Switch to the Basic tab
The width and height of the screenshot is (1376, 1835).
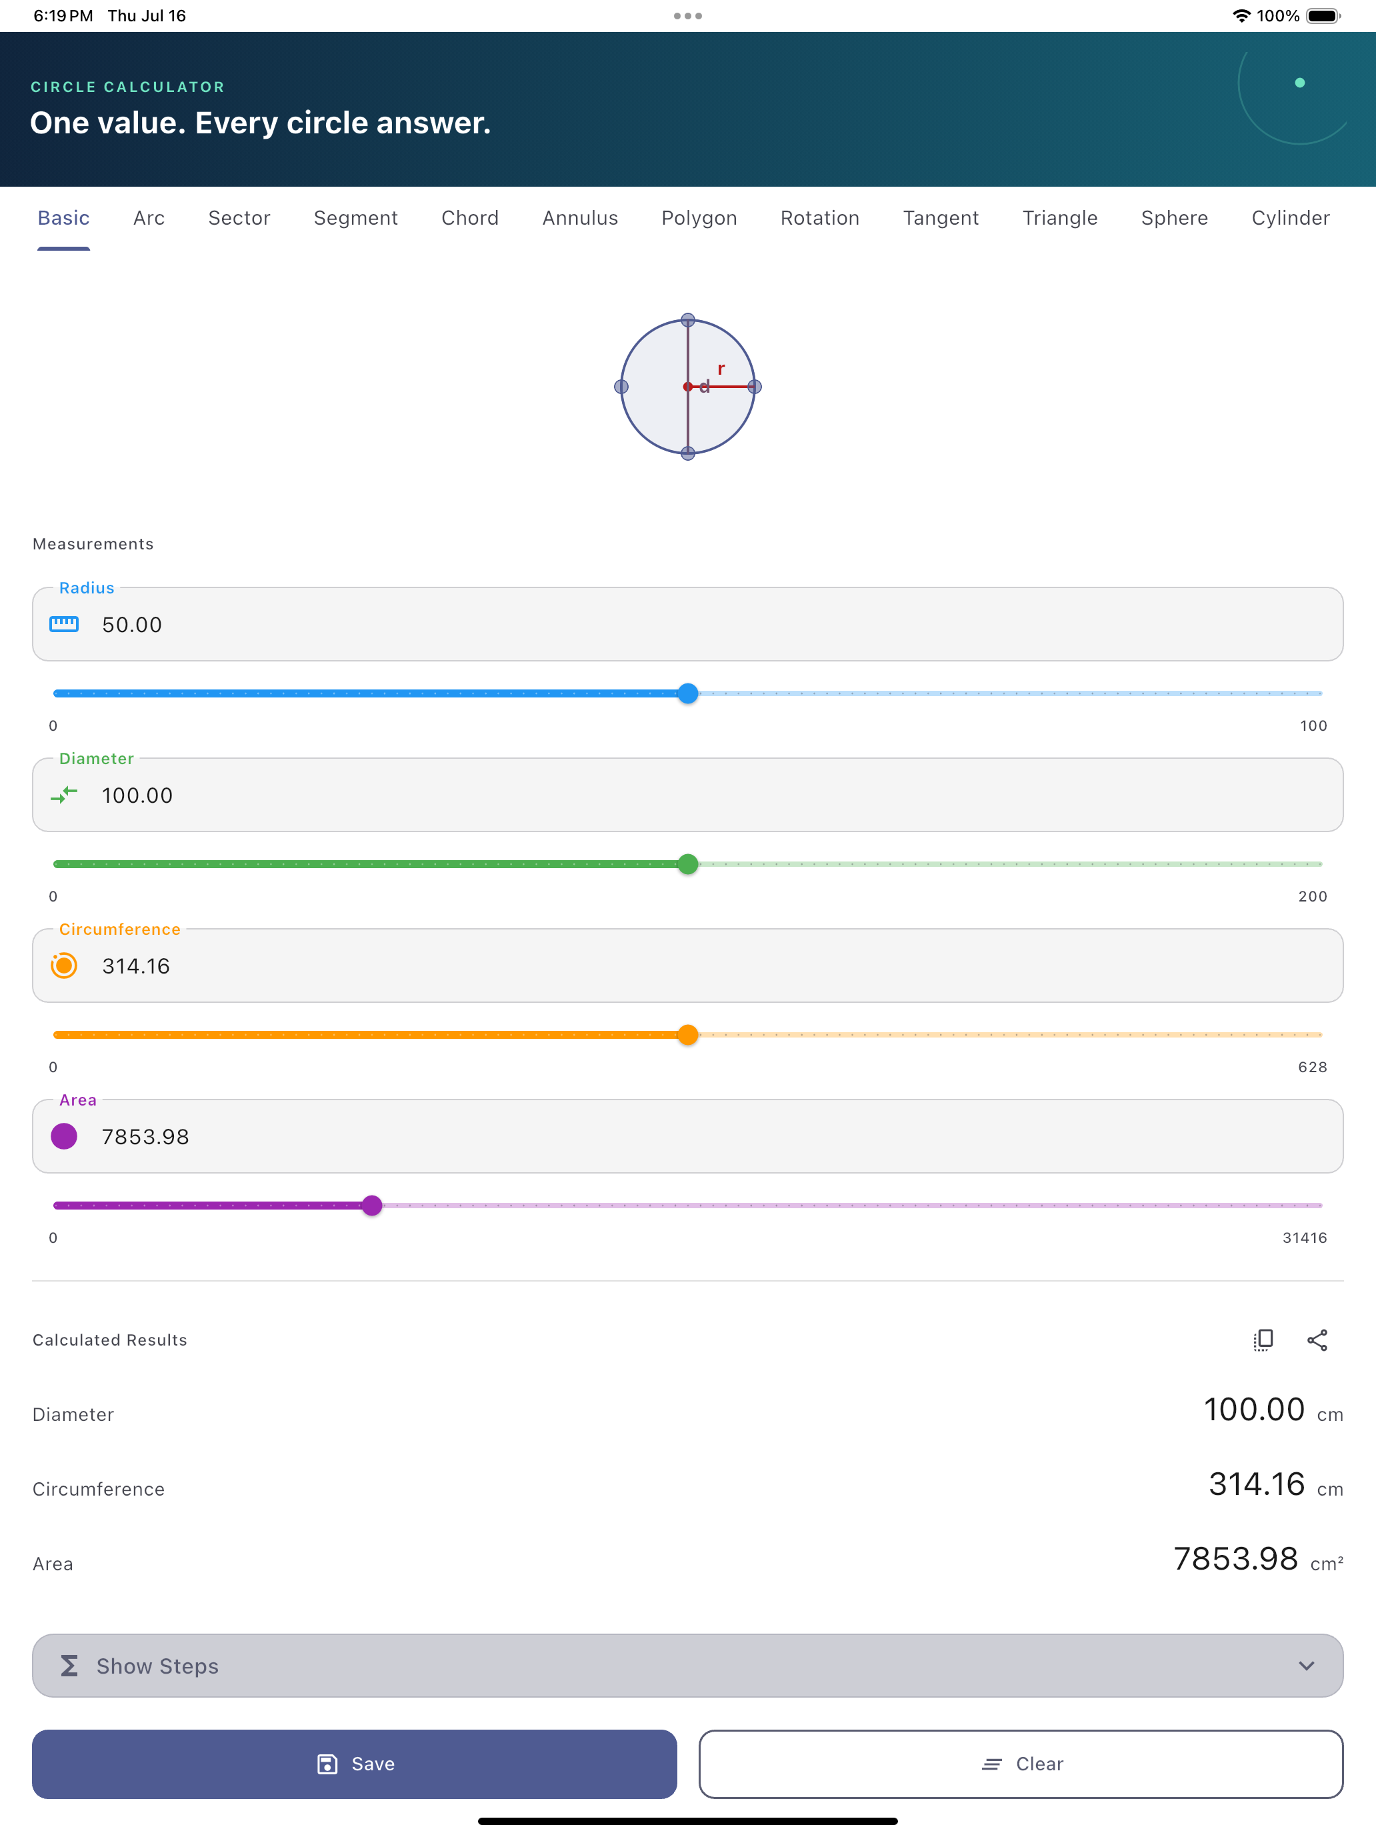pyautogui.click(x=64, y=218)
